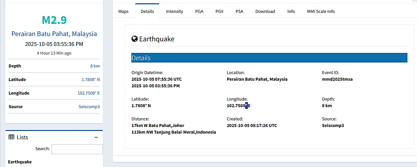Select the Event ID value mmd2025tmsa
Viewport: 417px width, 167px height.
[337, 79]
